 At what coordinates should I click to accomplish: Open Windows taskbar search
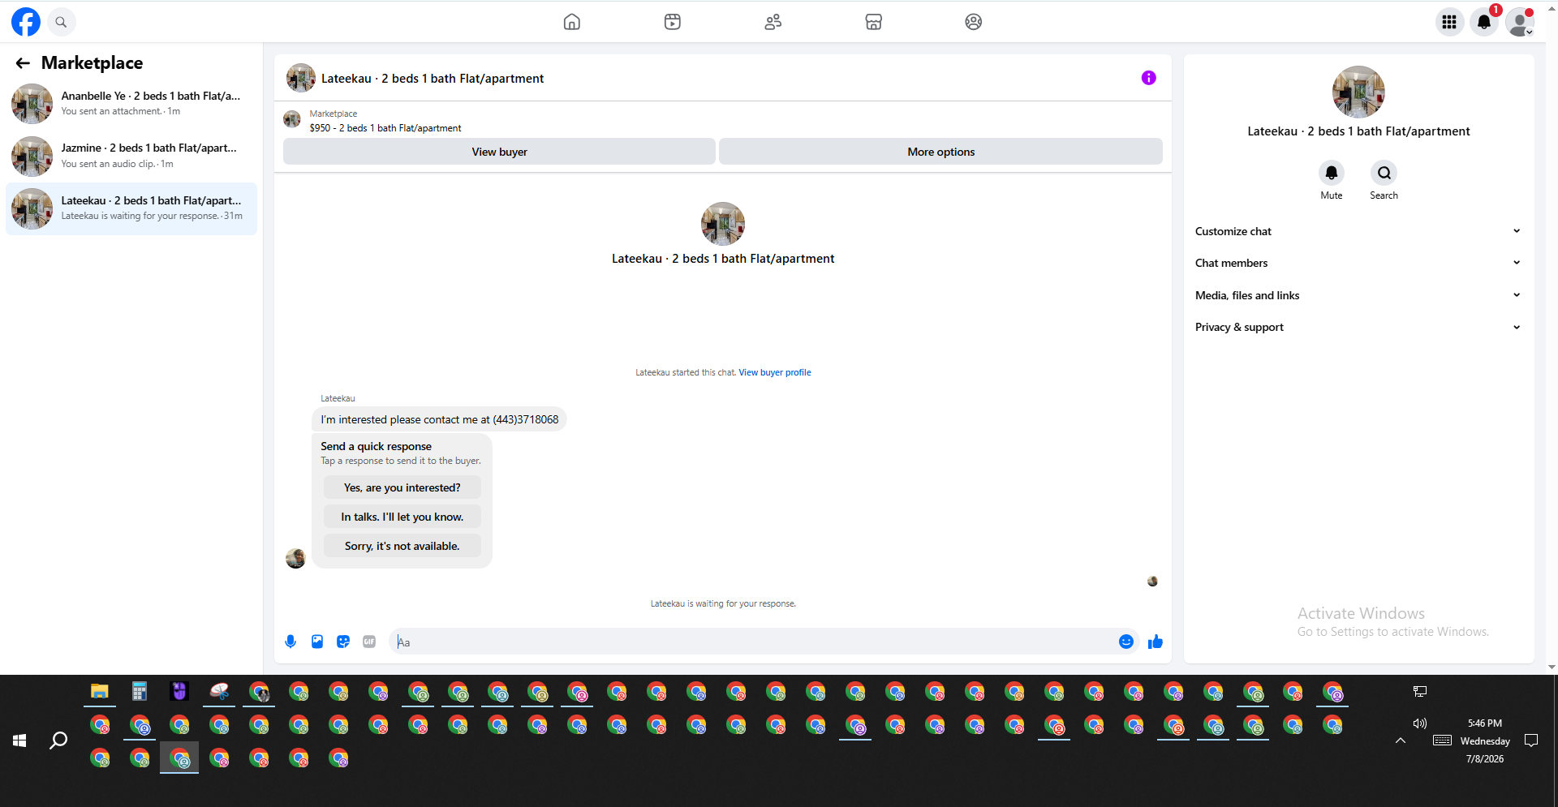tap(58, 740)
